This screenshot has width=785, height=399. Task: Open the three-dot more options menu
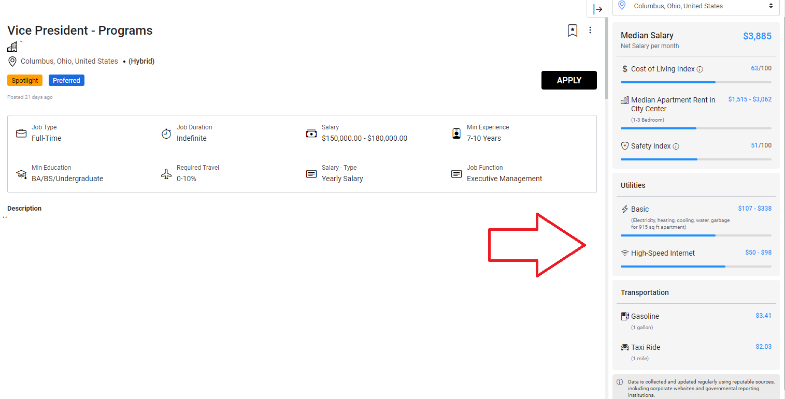point(590,31)
